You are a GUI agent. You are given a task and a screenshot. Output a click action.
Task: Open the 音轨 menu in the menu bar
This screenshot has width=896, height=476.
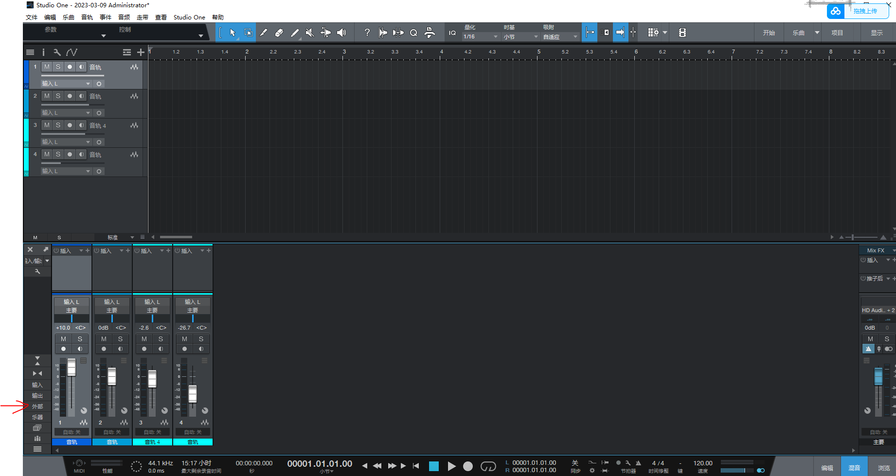[x=87, y=18]
